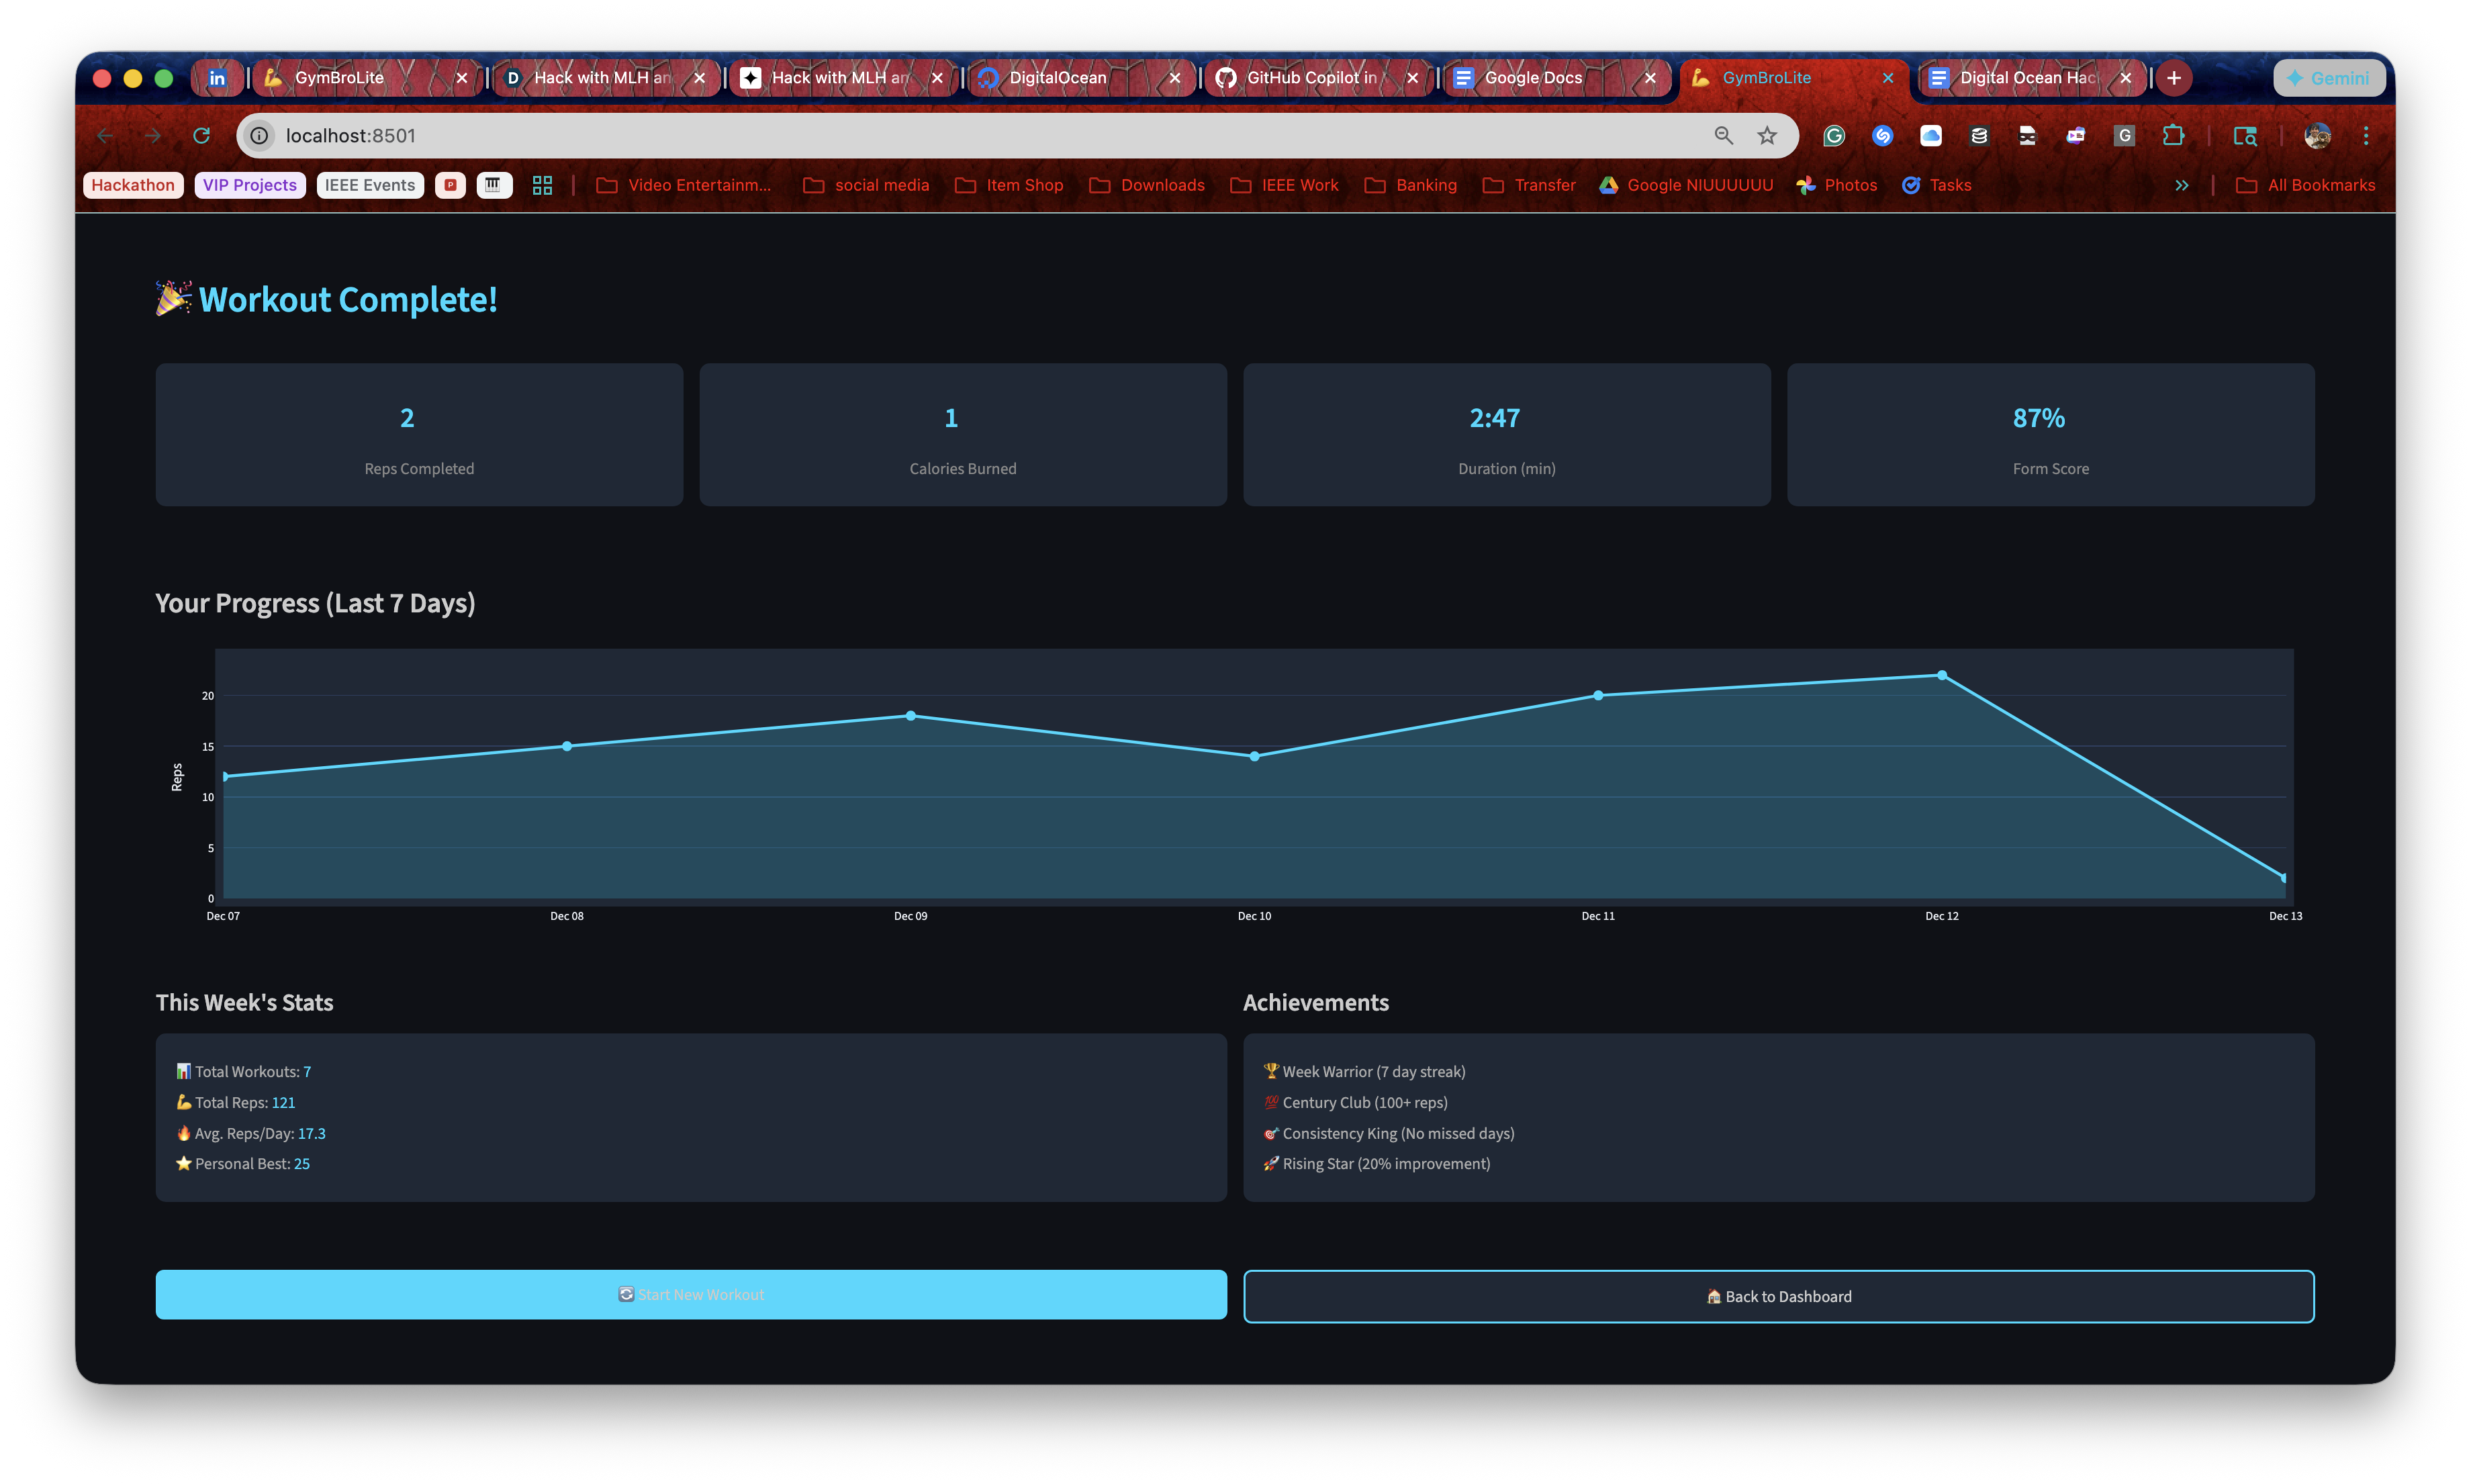Bookmark this page with star icon

point(1767,136)
